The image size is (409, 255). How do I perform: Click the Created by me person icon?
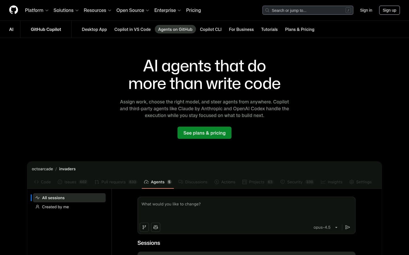37,207
